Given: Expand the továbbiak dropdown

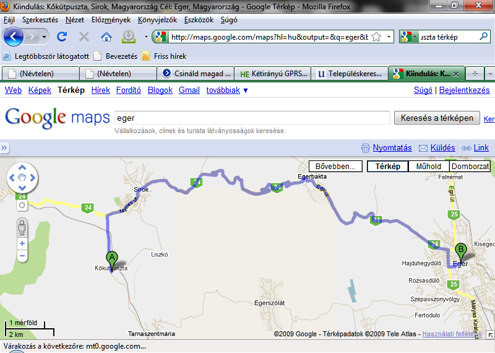Looking at the screenshot, I should pos(227,90).
